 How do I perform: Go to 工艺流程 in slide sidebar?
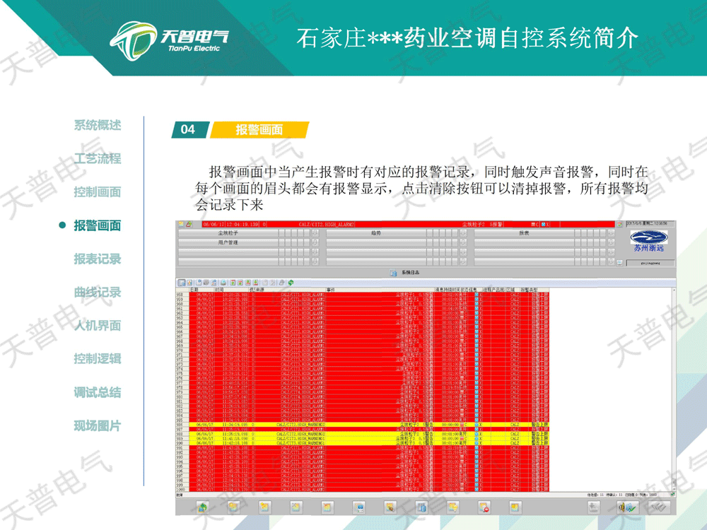tap(98, 158)
